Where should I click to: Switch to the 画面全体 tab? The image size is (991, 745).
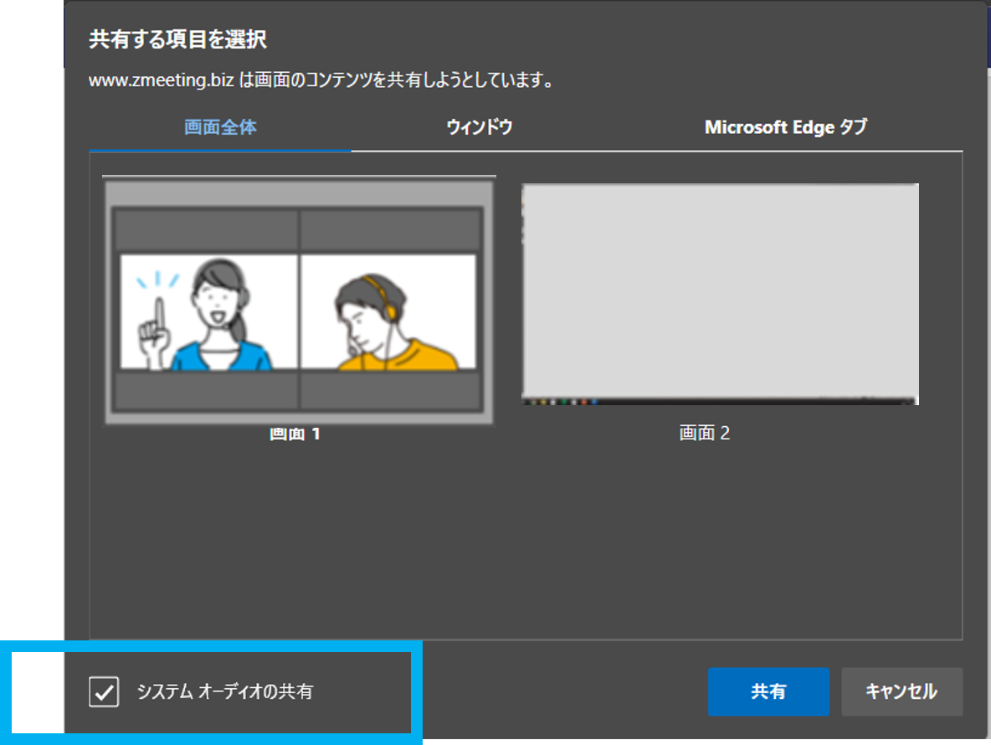coord(220,127)
